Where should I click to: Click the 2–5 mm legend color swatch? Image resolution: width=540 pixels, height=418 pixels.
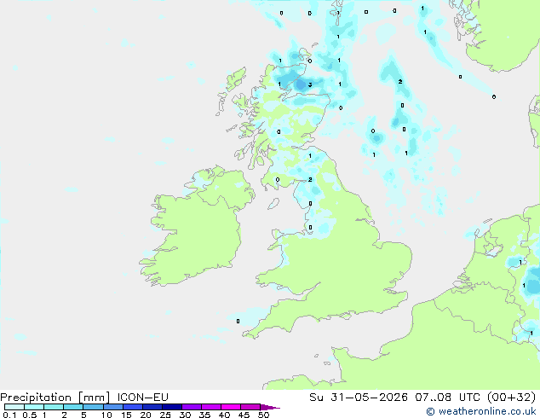pyautogui.click(x=73, y=407)
